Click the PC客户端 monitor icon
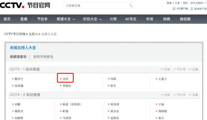The width and height of the screenshot is (207, 120). (174, 9)
